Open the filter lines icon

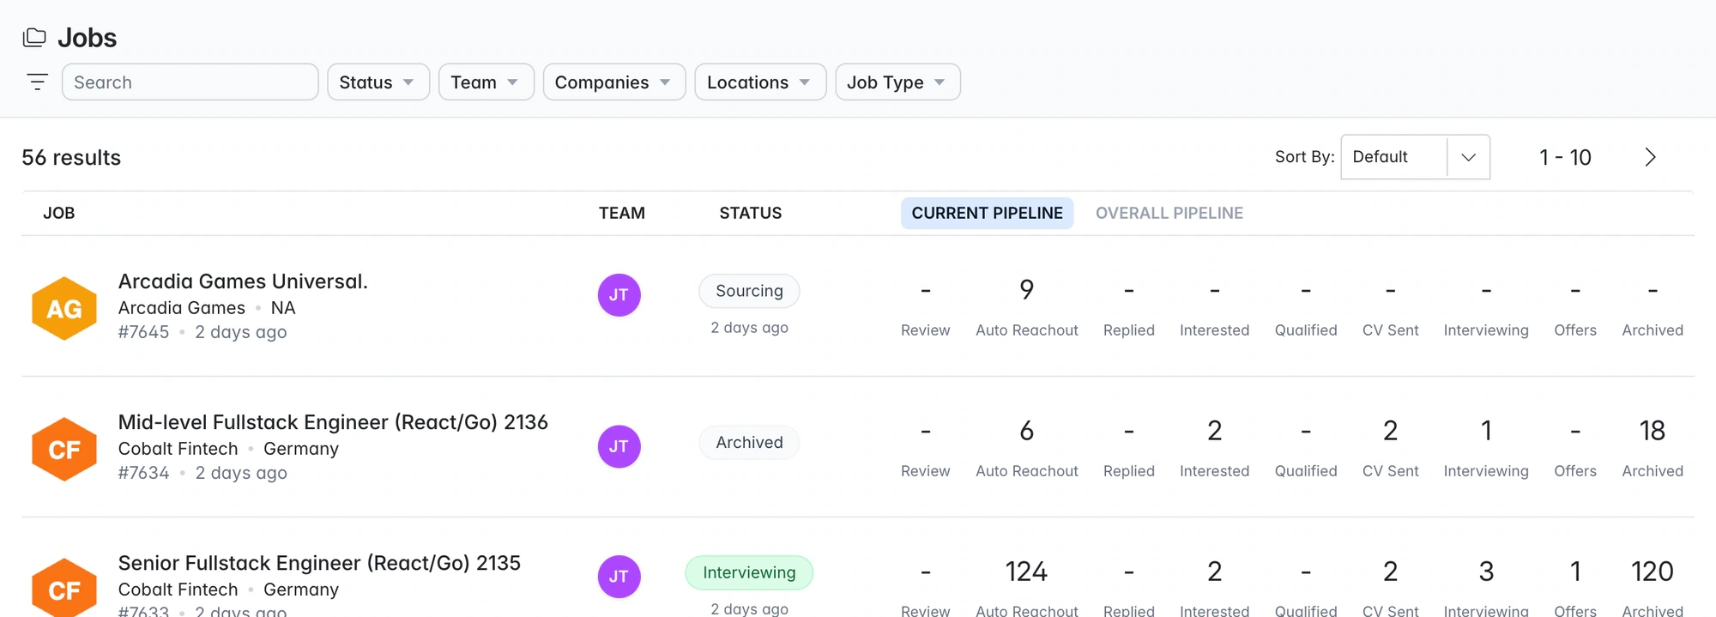click(37, 82)
